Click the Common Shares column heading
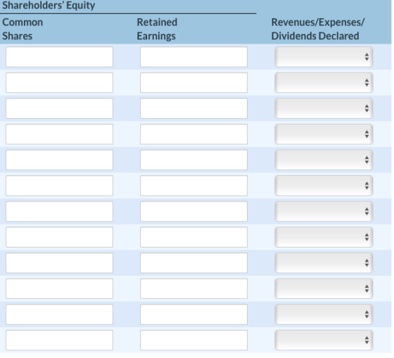The height and width of the screenshot is (358, 394). [x=23, y=29]
